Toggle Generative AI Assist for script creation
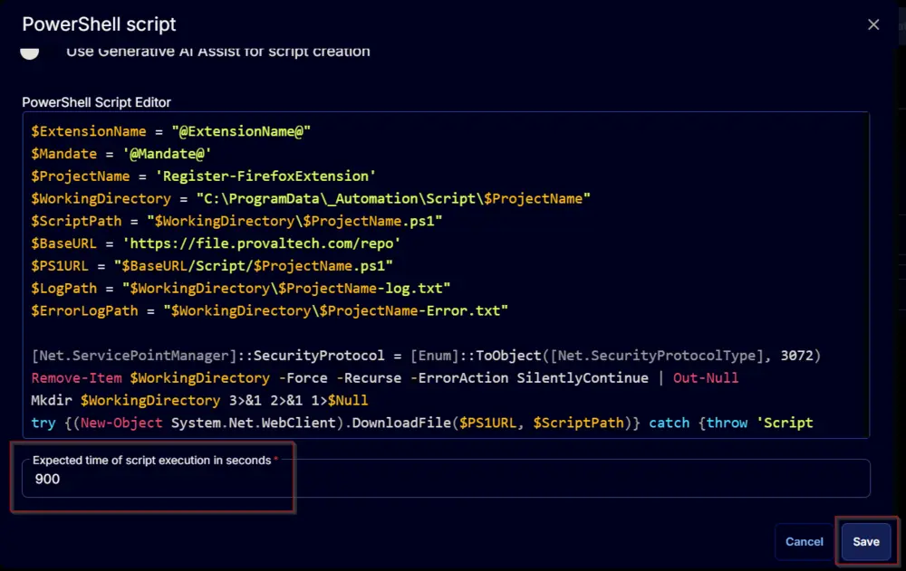The height and width of the screenshot is (571, 906). point(30,52)
